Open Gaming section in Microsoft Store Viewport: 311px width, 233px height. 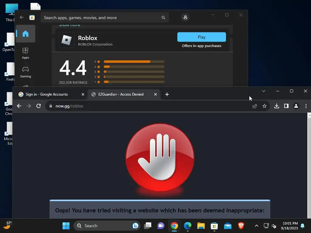[26, 72]
